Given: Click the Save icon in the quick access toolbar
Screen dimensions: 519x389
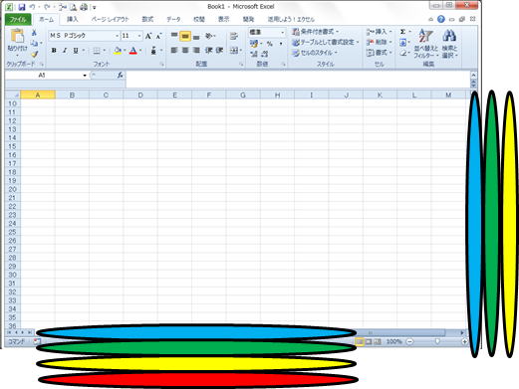Looking at the screenshot, I should point(22,7).
